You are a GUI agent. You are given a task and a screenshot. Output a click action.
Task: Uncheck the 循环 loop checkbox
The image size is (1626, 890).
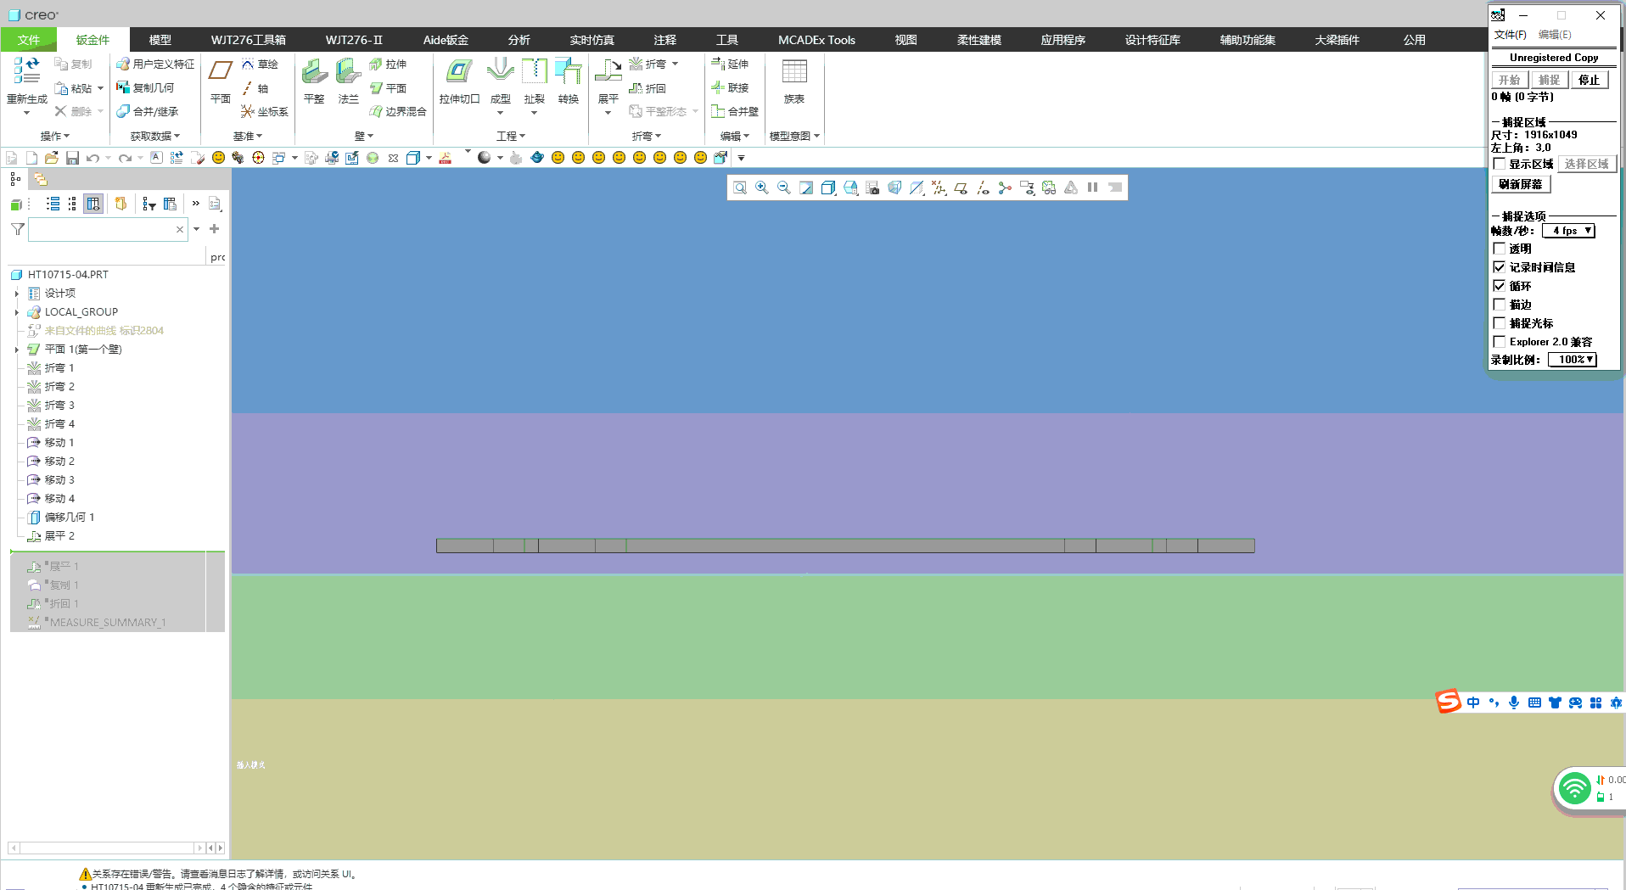(x=1500, y=286)
